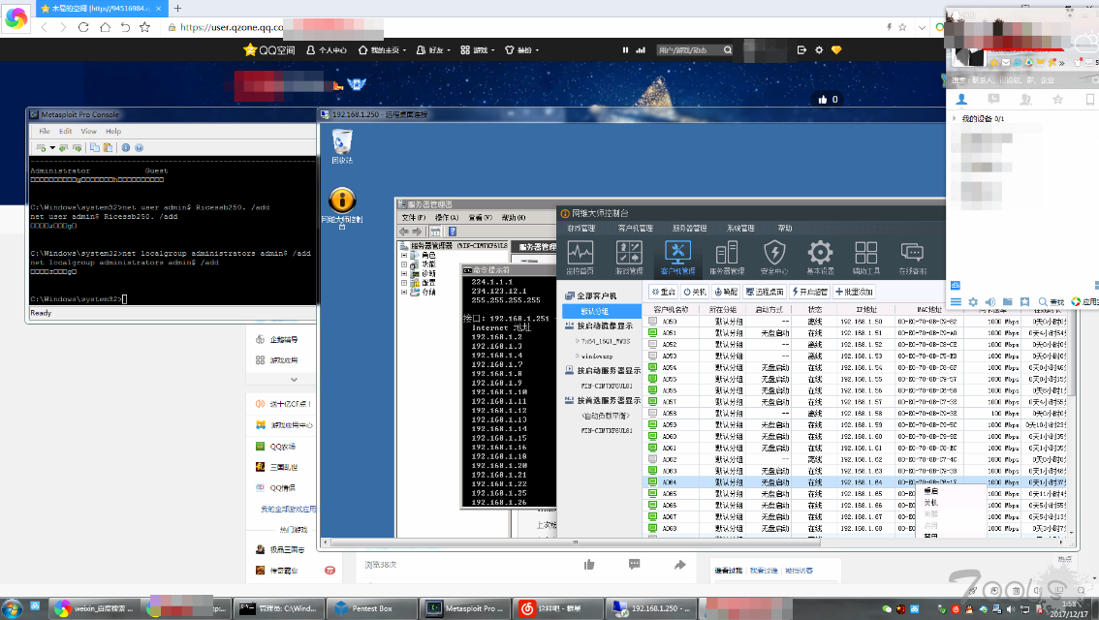Switch to Pentest Box taskbar item
This screenshot has height=620, width=1099.
pos(373,608)
